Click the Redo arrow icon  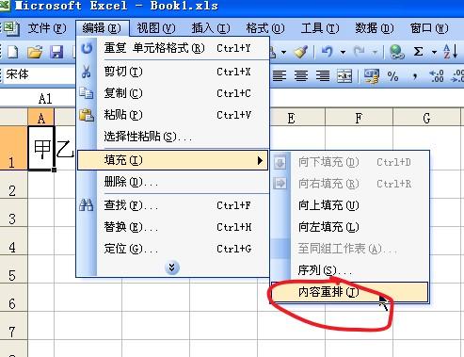[x=360, y=51]
